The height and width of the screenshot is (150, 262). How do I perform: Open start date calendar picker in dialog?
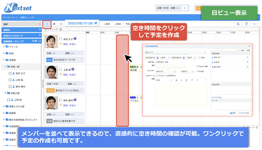(x=157, y=58)
